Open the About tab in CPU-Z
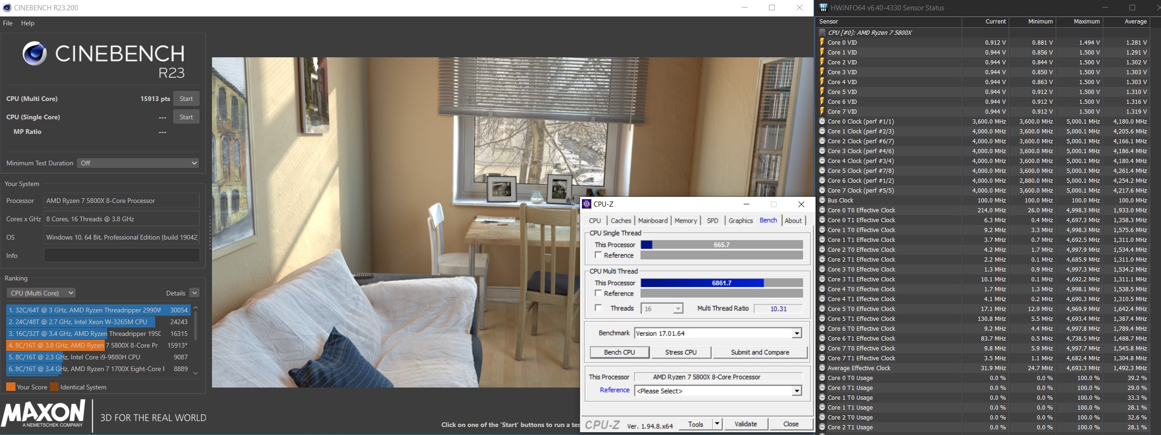Image resolution: width=1161 pixels, height=435 pixels. 793,220
